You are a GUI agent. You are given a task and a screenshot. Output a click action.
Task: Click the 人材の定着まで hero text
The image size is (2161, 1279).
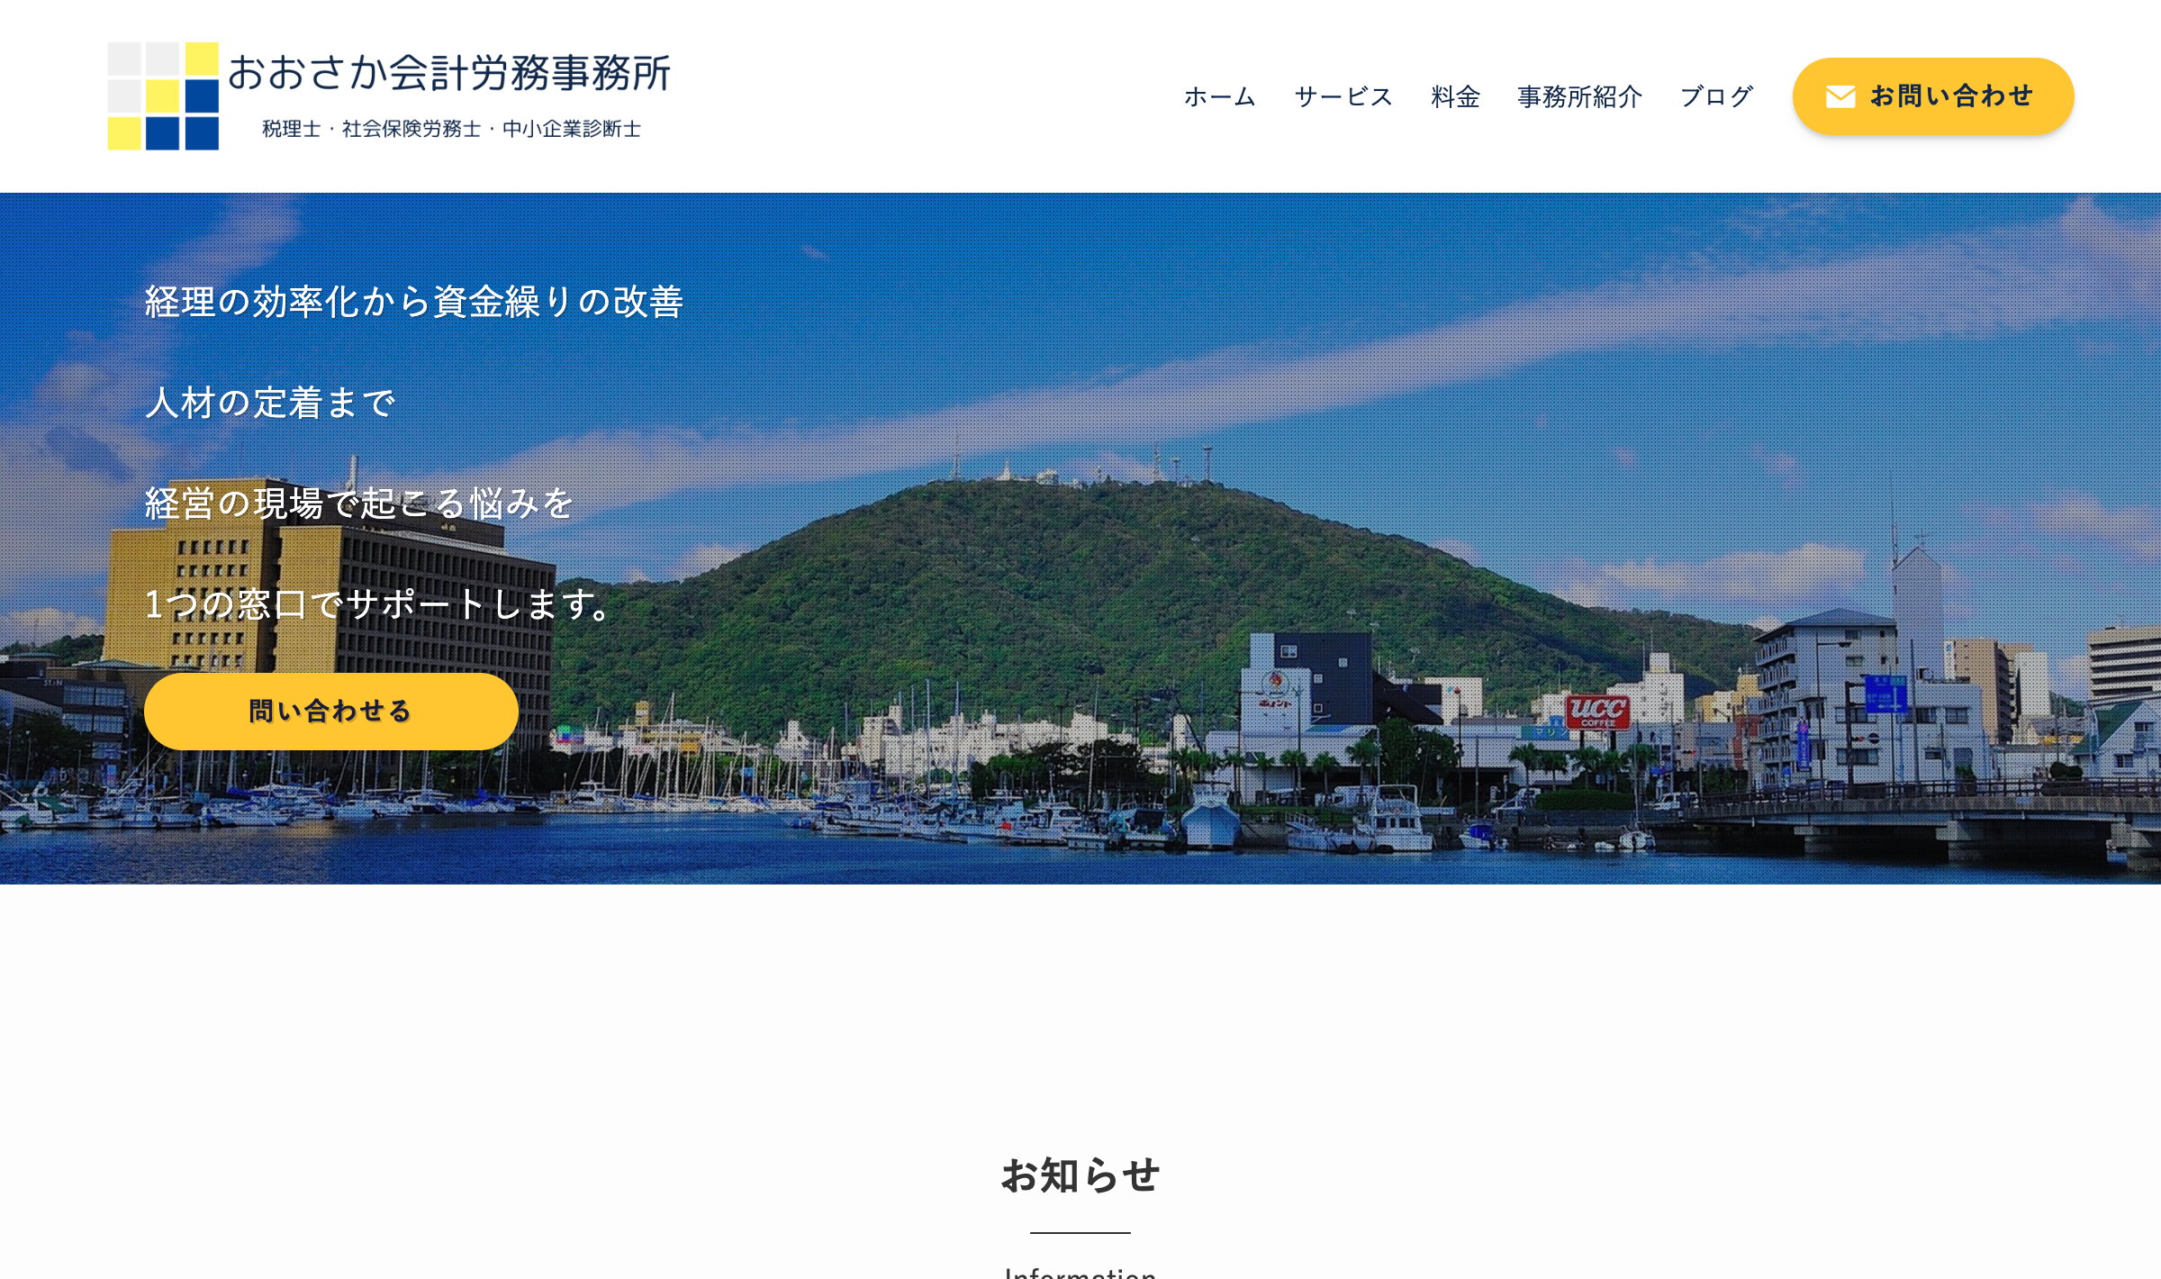pos(270,403)
